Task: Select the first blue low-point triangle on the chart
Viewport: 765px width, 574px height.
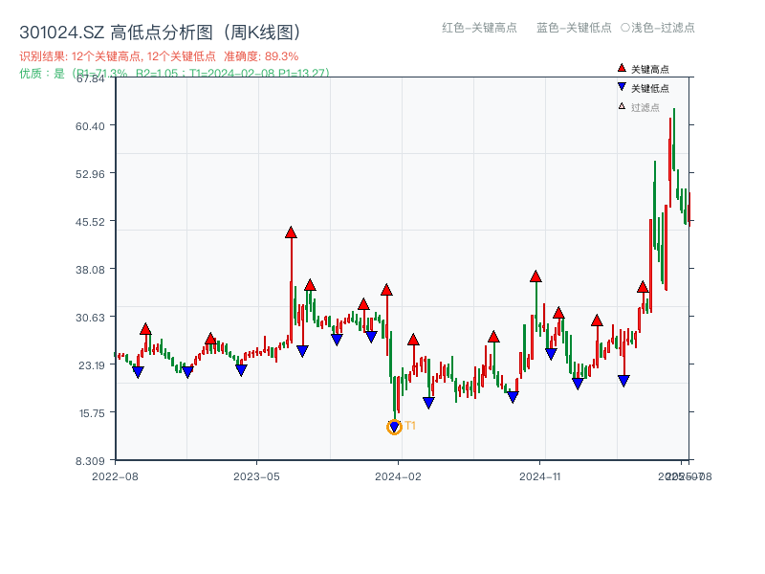Action: click(x=138, y=372)
